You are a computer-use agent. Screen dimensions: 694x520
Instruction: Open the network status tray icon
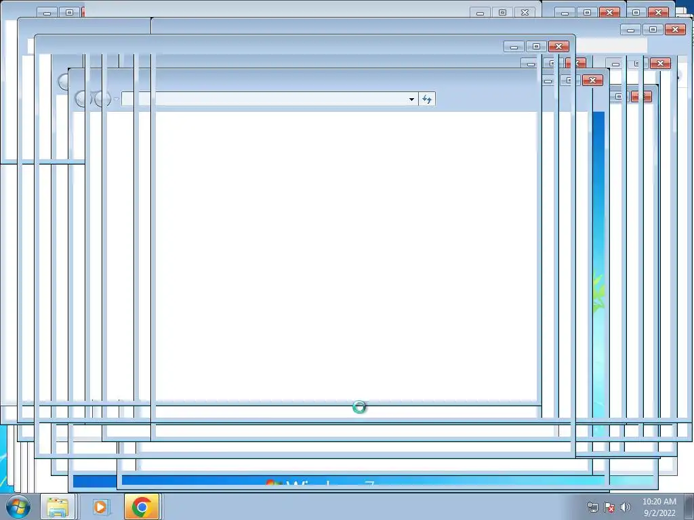tap(592, 507)
